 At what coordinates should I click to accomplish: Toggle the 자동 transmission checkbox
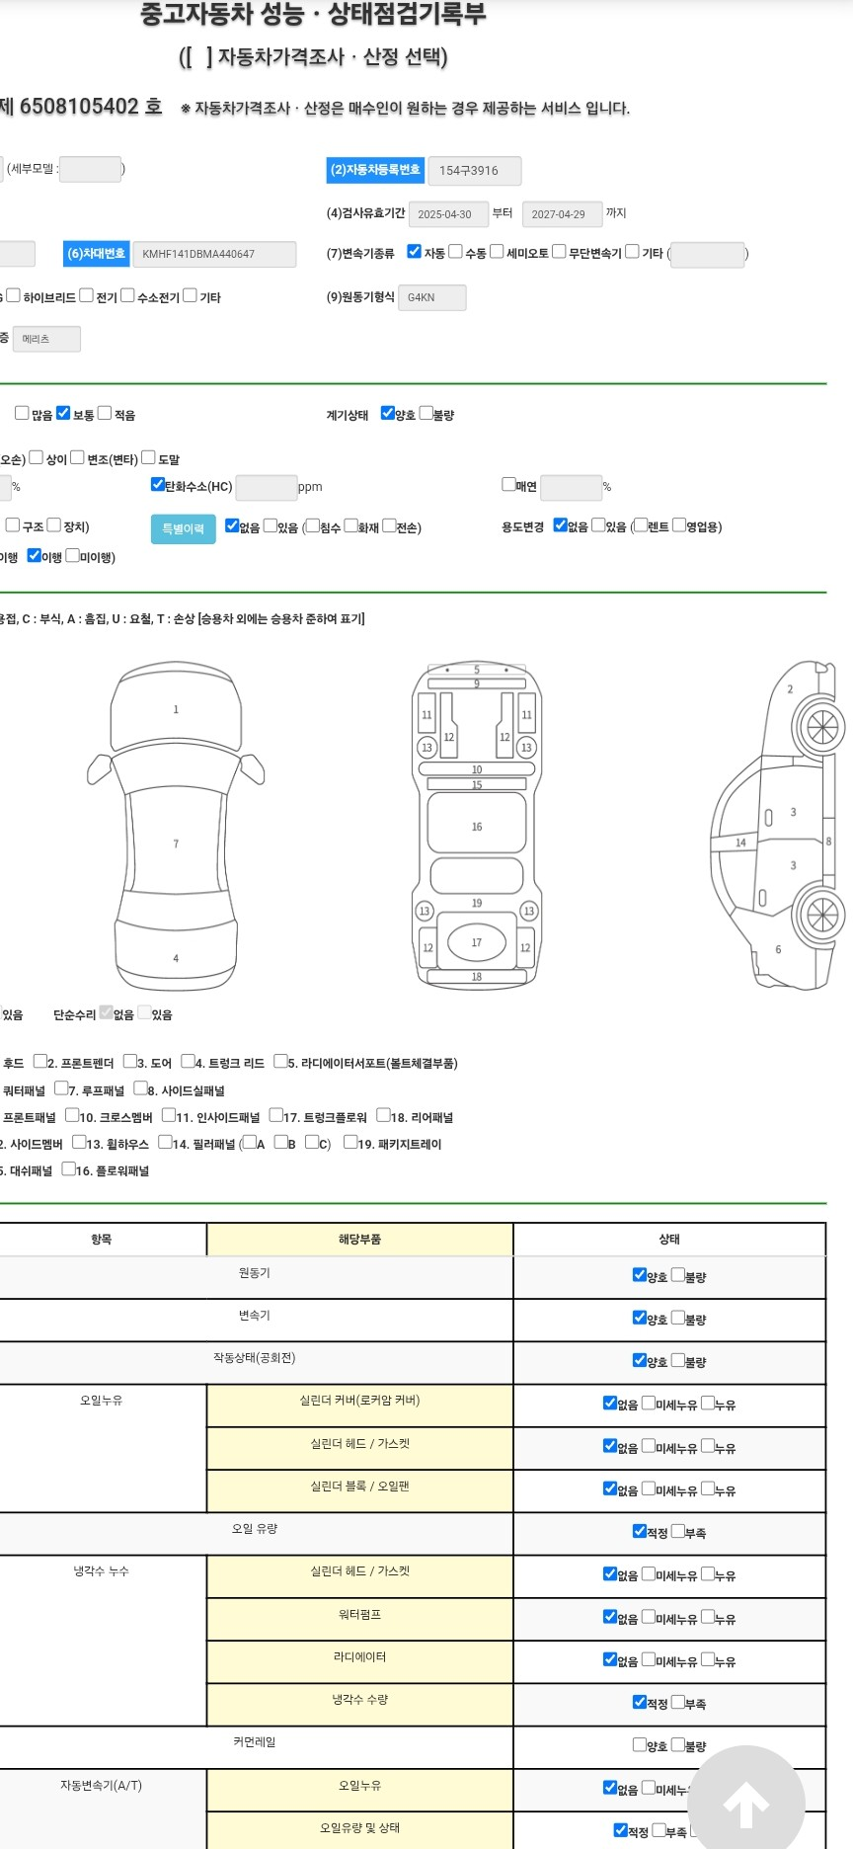point(414,252)
